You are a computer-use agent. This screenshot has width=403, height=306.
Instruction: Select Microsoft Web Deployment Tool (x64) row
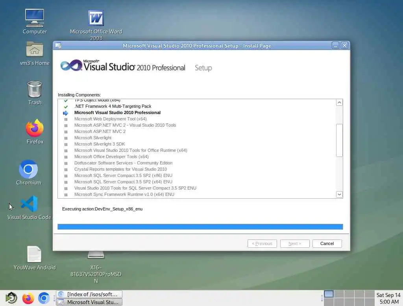click(x=110, y=119)
